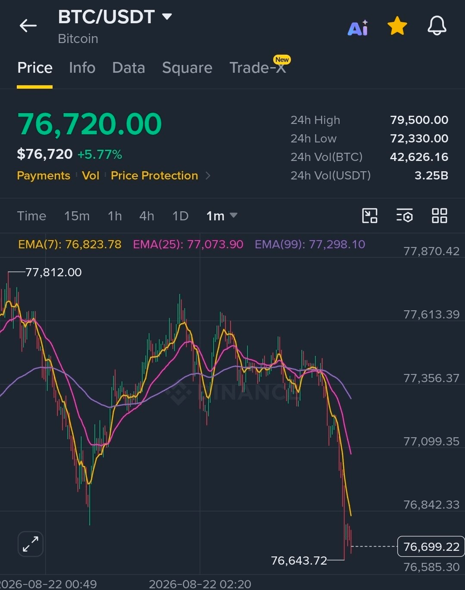Open price alert bell icon
Image resolution: width=465 pixels, height=590 pixels.
click(x=437, y=26)
